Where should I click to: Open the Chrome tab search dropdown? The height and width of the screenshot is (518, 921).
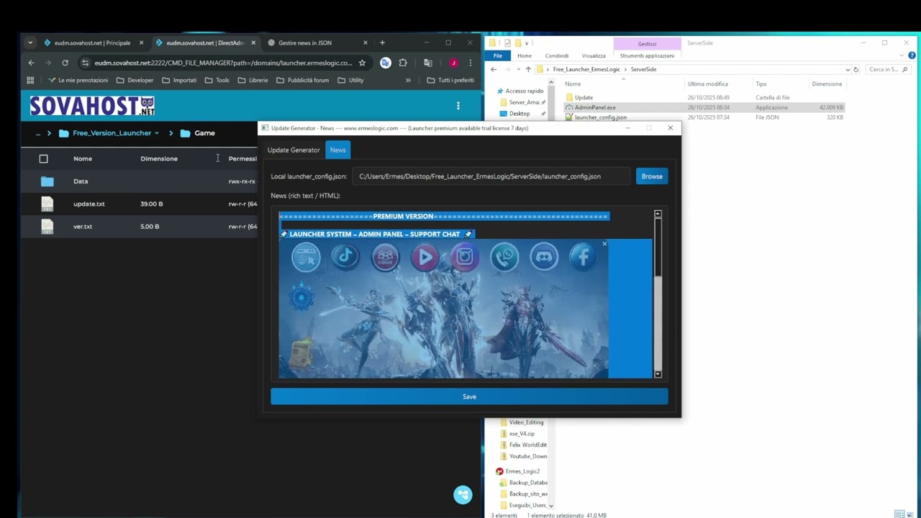pos(30,42)
